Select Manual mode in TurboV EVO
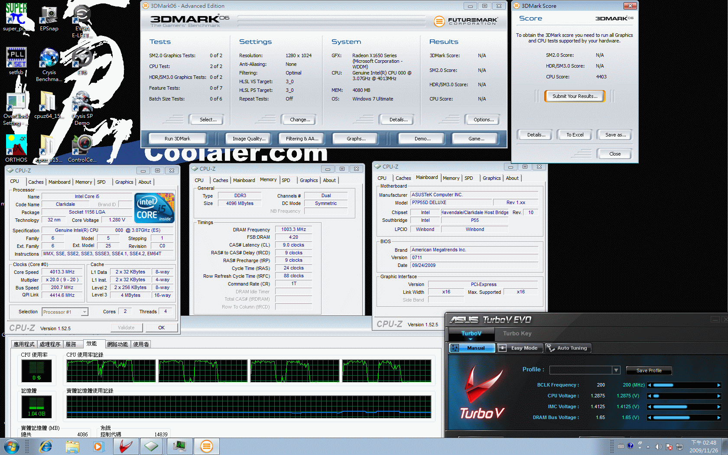This screenshot has height=455, width=728. pos(472,348)
